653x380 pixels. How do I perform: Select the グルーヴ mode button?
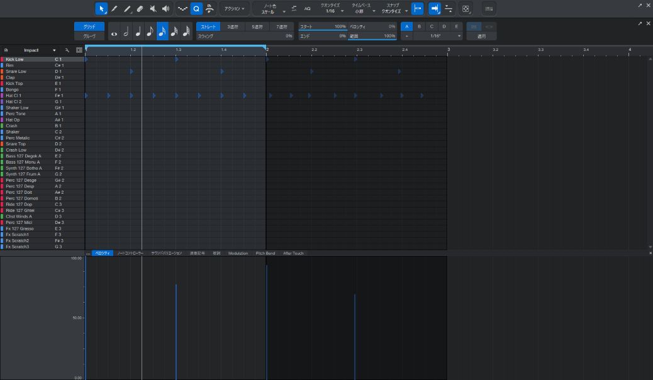[x=89, y=36]
